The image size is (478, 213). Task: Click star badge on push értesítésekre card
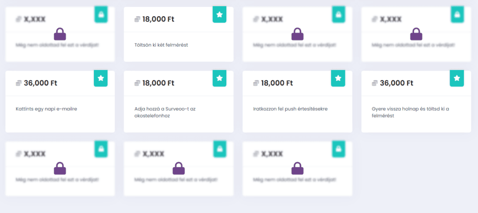pyautogui.click(x=338, y=78)
